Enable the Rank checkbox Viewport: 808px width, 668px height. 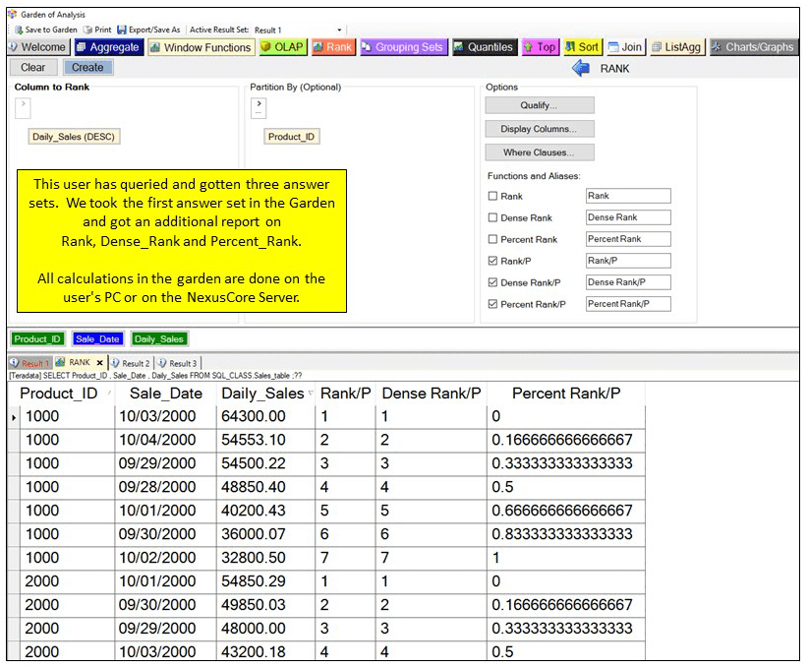(x=492, y=197)
